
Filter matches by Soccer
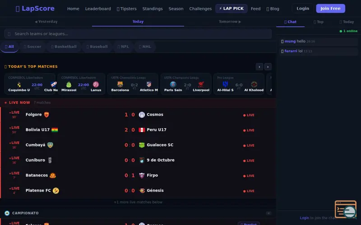click(x=32, y=47)
